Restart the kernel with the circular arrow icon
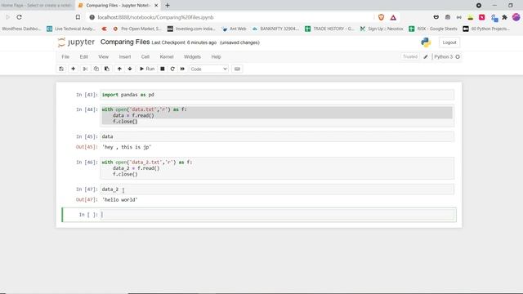 pyautogui.click(x=172, y=69)
